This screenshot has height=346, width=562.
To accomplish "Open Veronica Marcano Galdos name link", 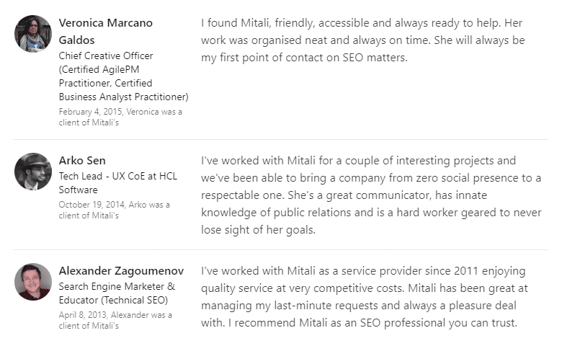I will 106,31.
